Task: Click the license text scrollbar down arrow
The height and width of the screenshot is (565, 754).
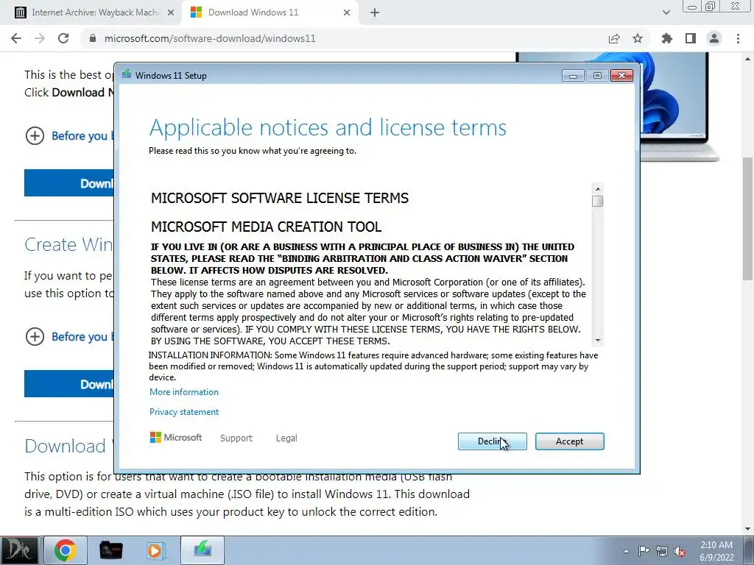Action: (598, 340)
